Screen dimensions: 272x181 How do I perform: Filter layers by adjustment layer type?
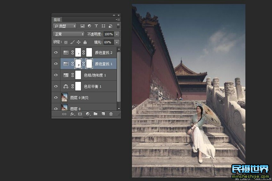click(89, 26)
